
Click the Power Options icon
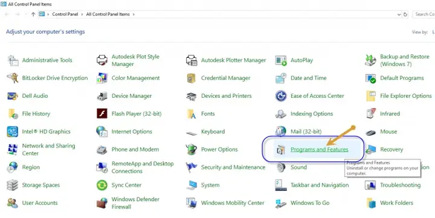tap(192, 150)
